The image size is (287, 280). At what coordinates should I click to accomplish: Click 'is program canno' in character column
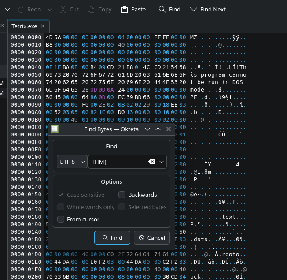[218, 75]
